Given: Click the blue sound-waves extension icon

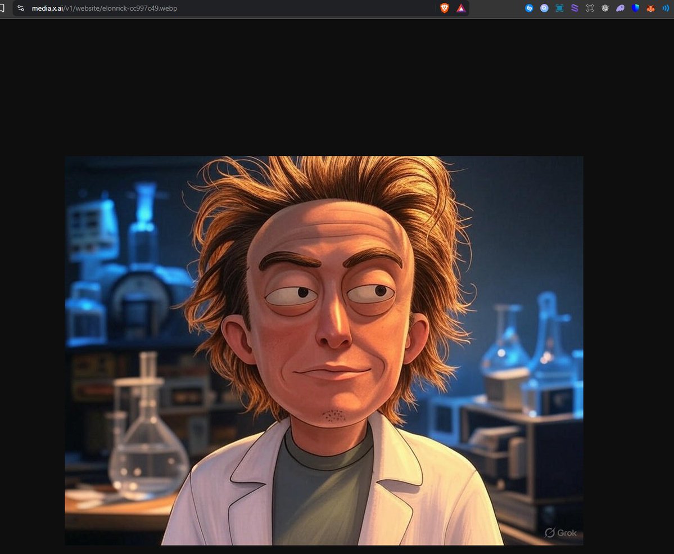Looking at the screenshot, I should pos(666,8).
